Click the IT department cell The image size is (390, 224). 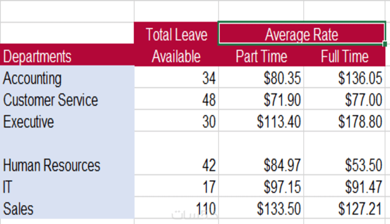[x=67, y=186]
